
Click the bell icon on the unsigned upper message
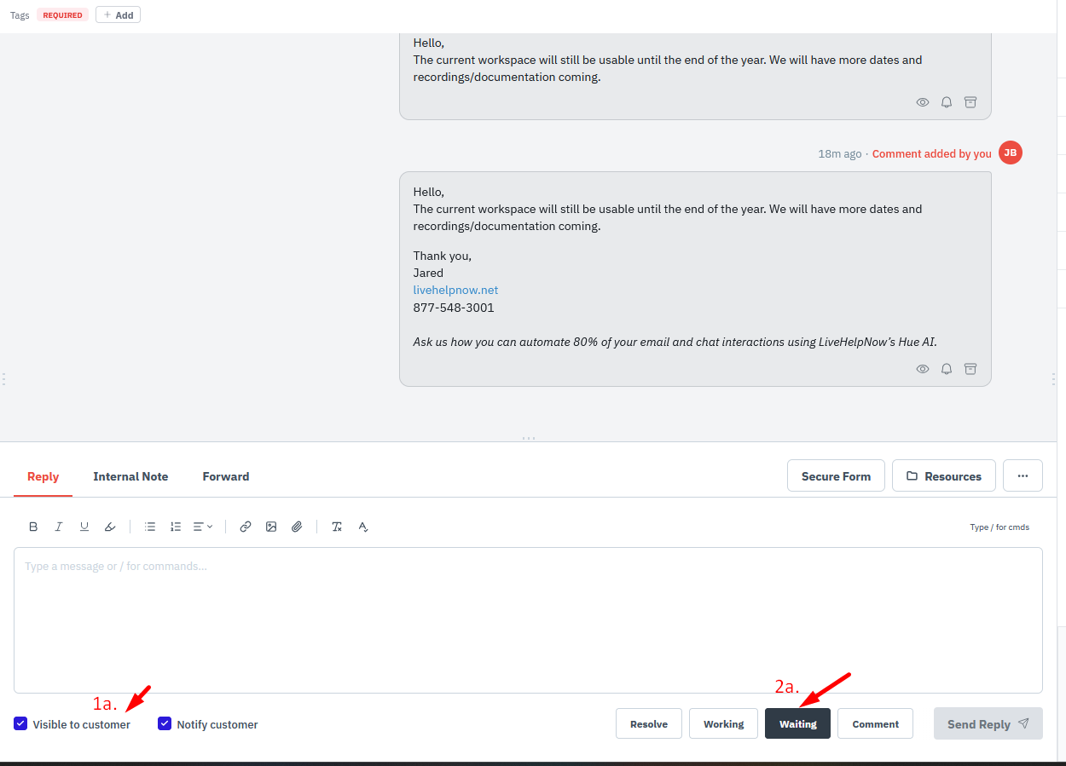coord(947,102)
